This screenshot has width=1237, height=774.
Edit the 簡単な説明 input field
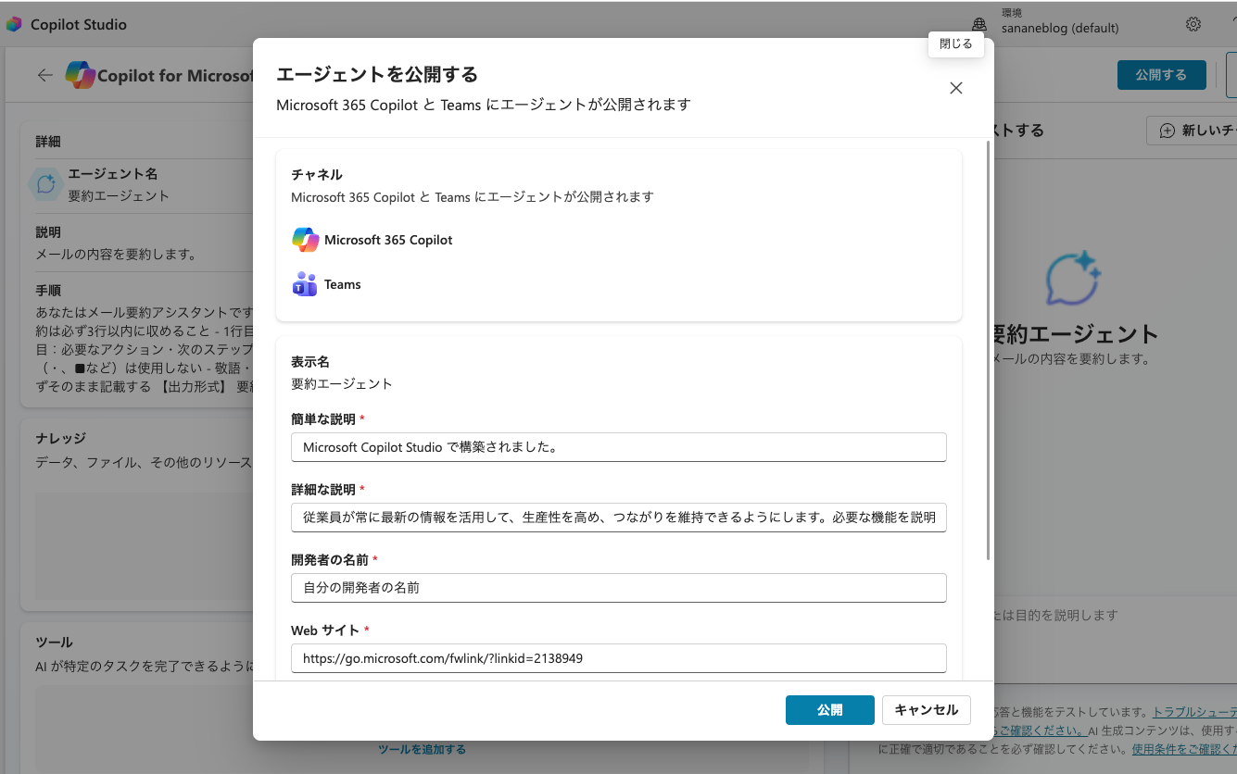pyautogui.click(x=618, y=447)
